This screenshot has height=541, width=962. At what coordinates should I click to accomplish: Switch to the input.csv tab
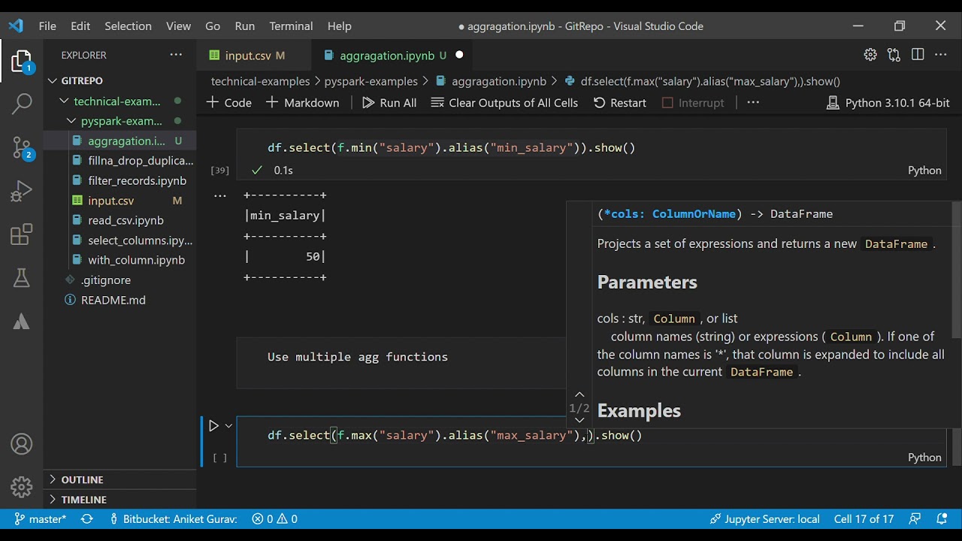[247, 56]
